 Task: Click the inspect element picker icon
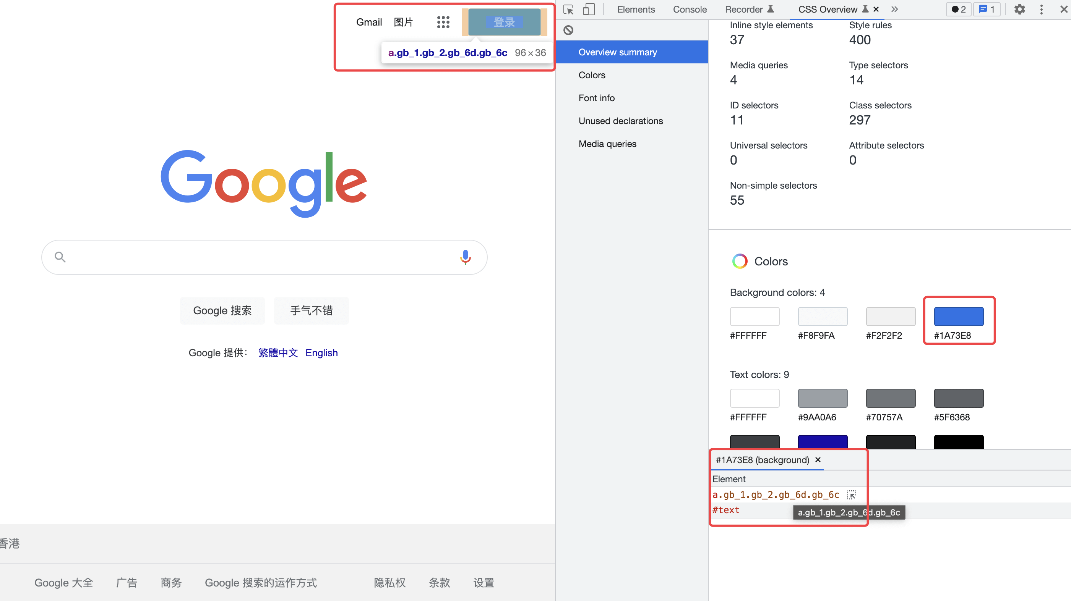[568, 10]
